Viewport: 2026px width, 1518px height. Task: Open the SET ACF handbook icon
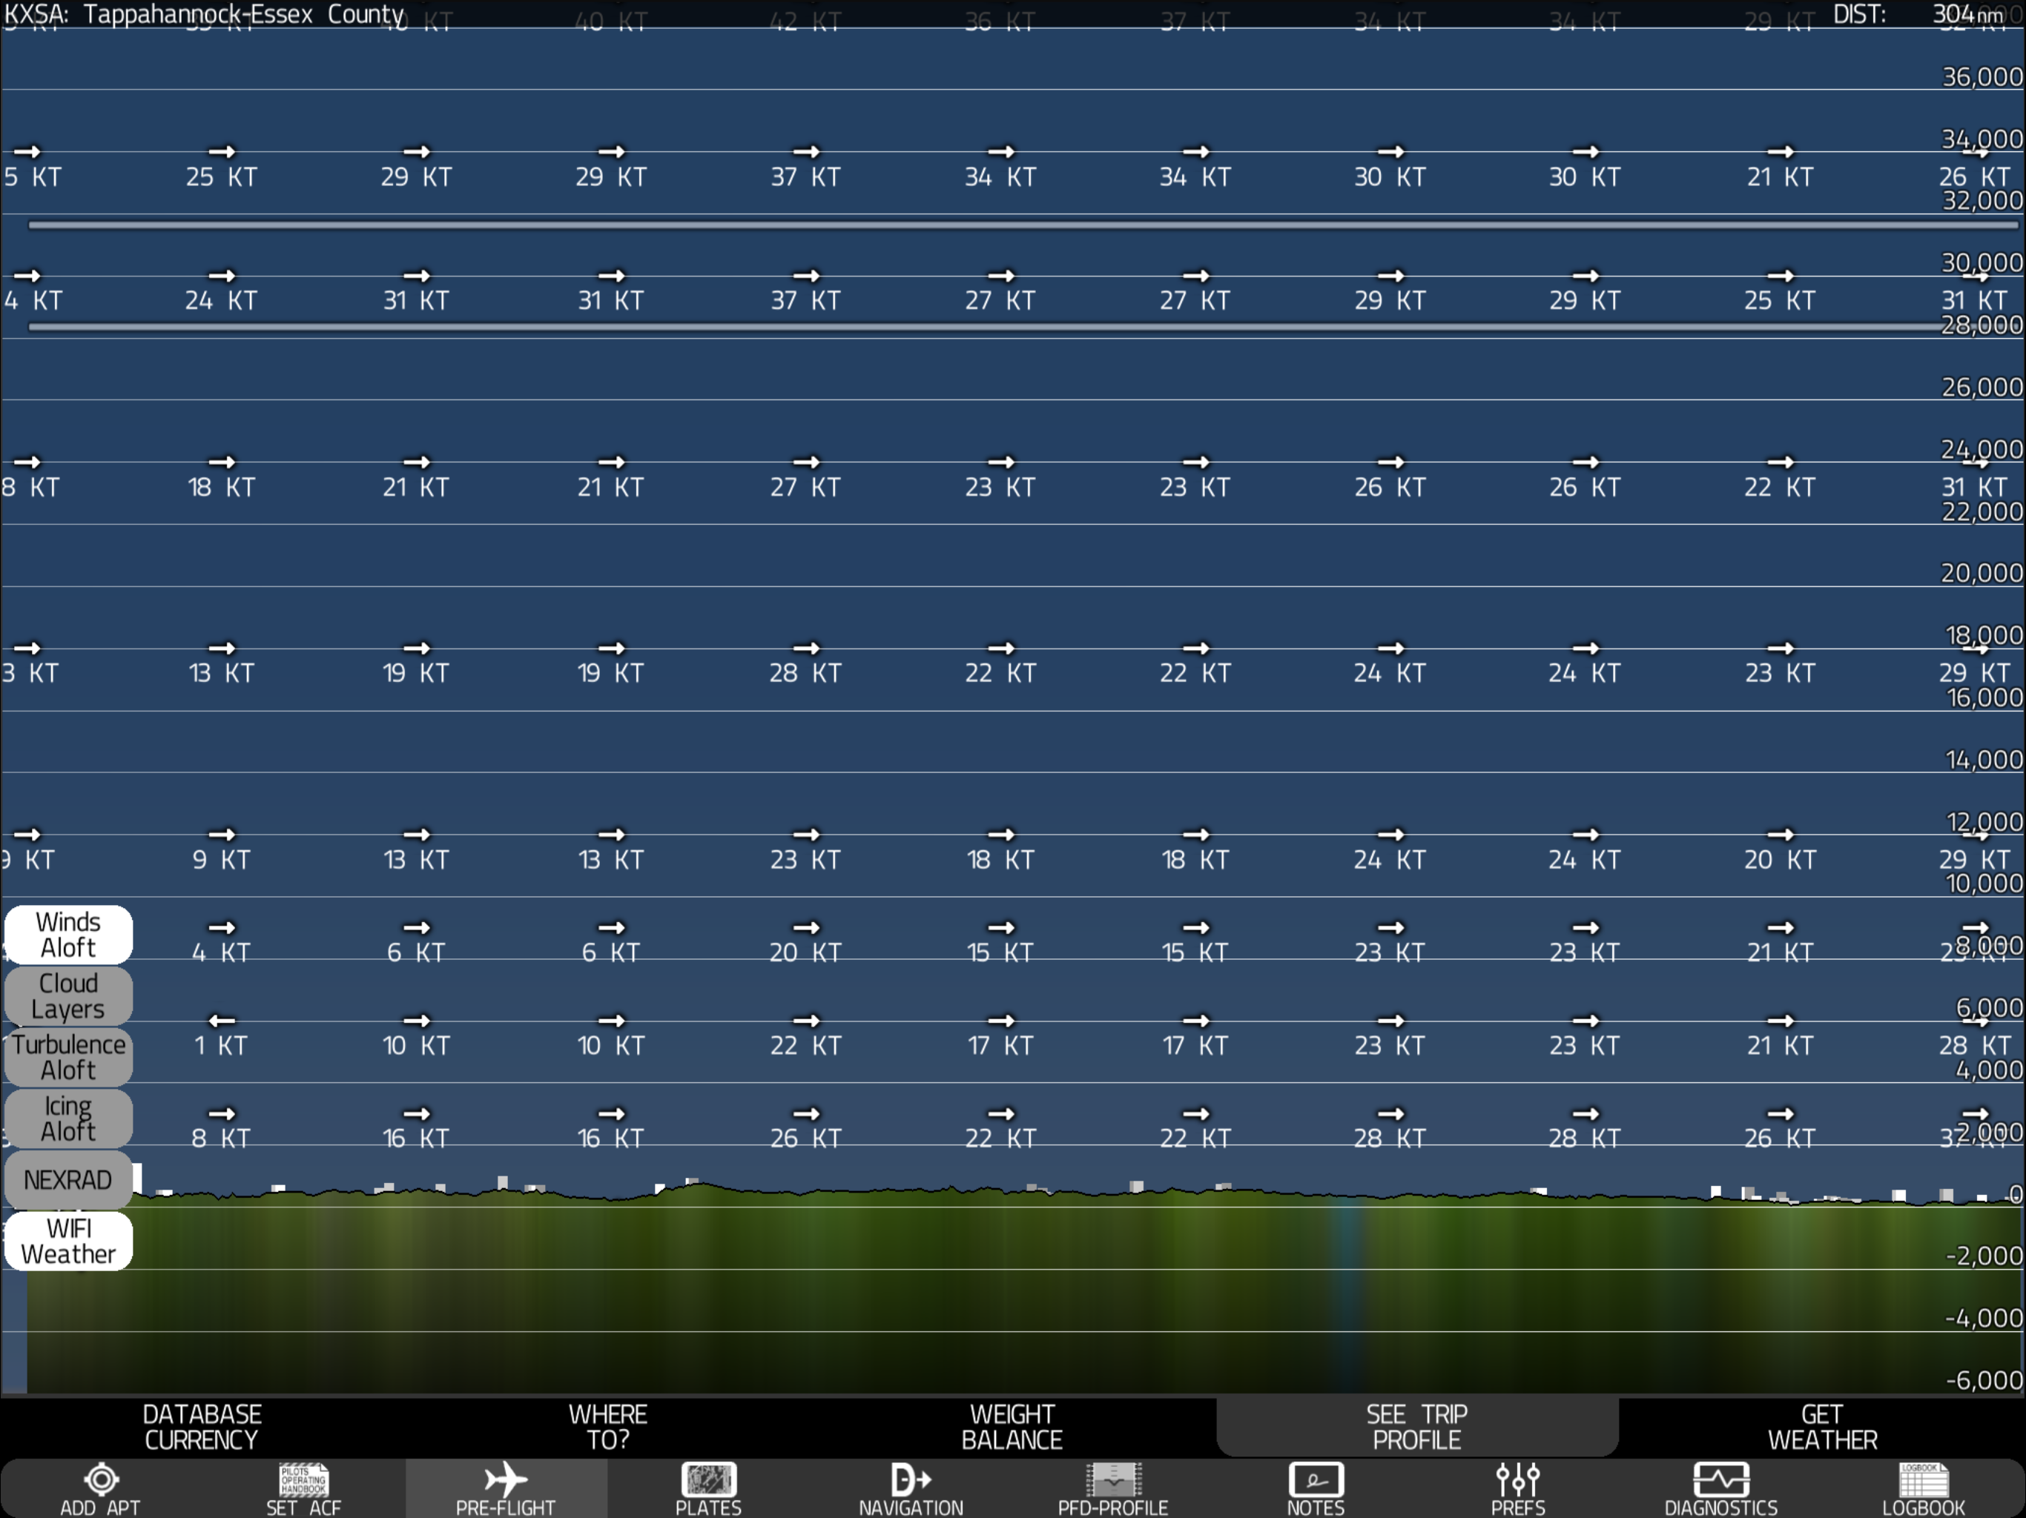click(x=303, y=1479)
